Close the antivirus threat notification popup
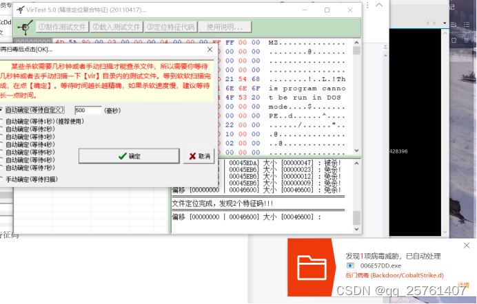 coord(467,246)
